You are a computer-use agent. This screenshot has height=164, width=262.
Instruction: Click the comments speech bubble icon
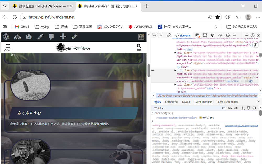[x=51, y=37]
